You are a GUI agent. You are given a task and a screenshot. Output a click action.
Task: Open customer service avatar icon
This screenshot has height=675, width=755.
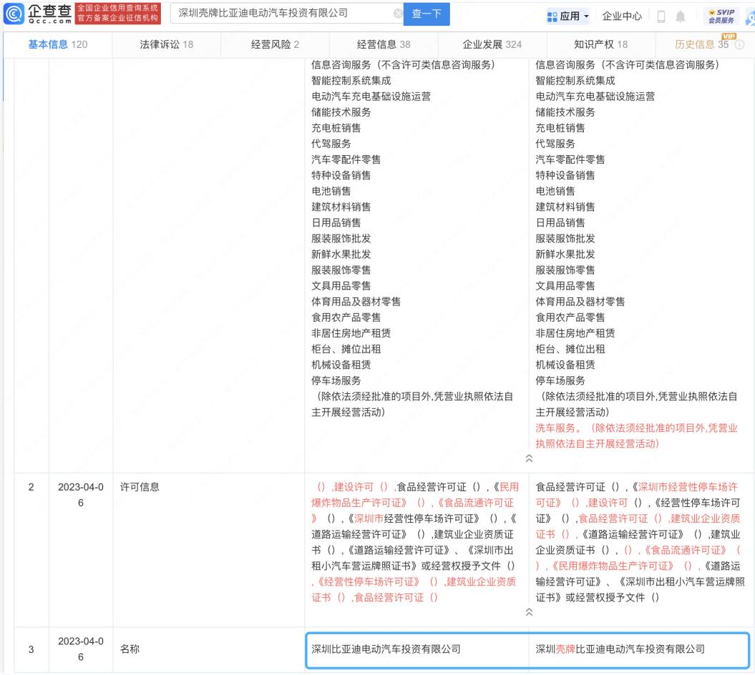tap(750, 17)
